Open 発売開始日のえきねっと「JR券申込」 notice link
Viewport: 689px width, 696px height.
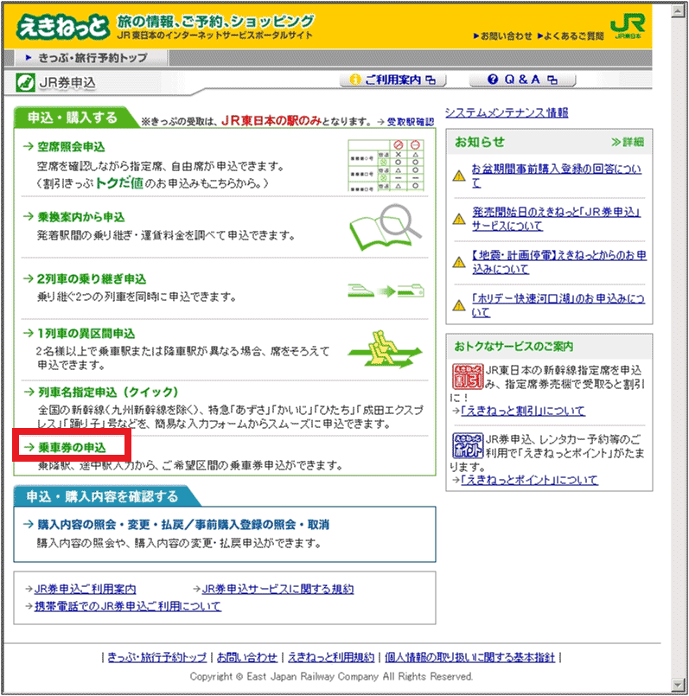pos(556,219)
